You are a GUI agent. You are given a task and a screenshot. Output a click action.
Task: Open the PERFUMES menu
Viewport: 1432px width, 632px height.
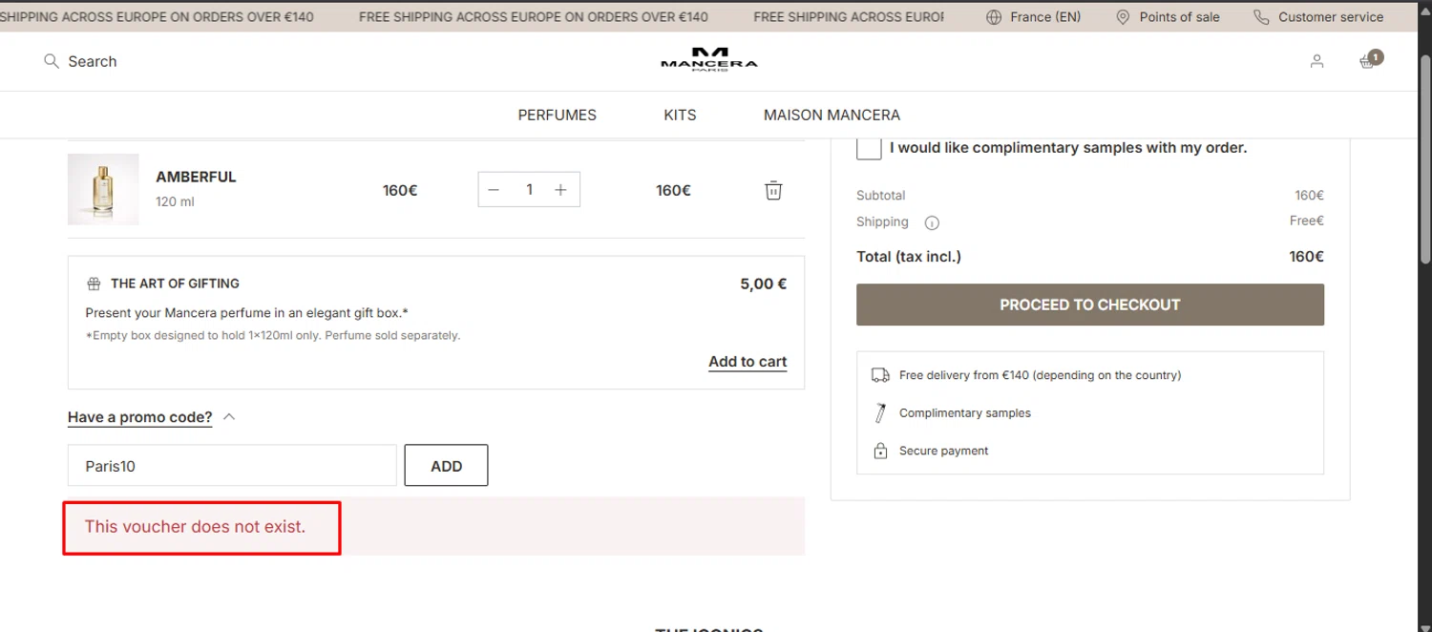pos(558,115)
